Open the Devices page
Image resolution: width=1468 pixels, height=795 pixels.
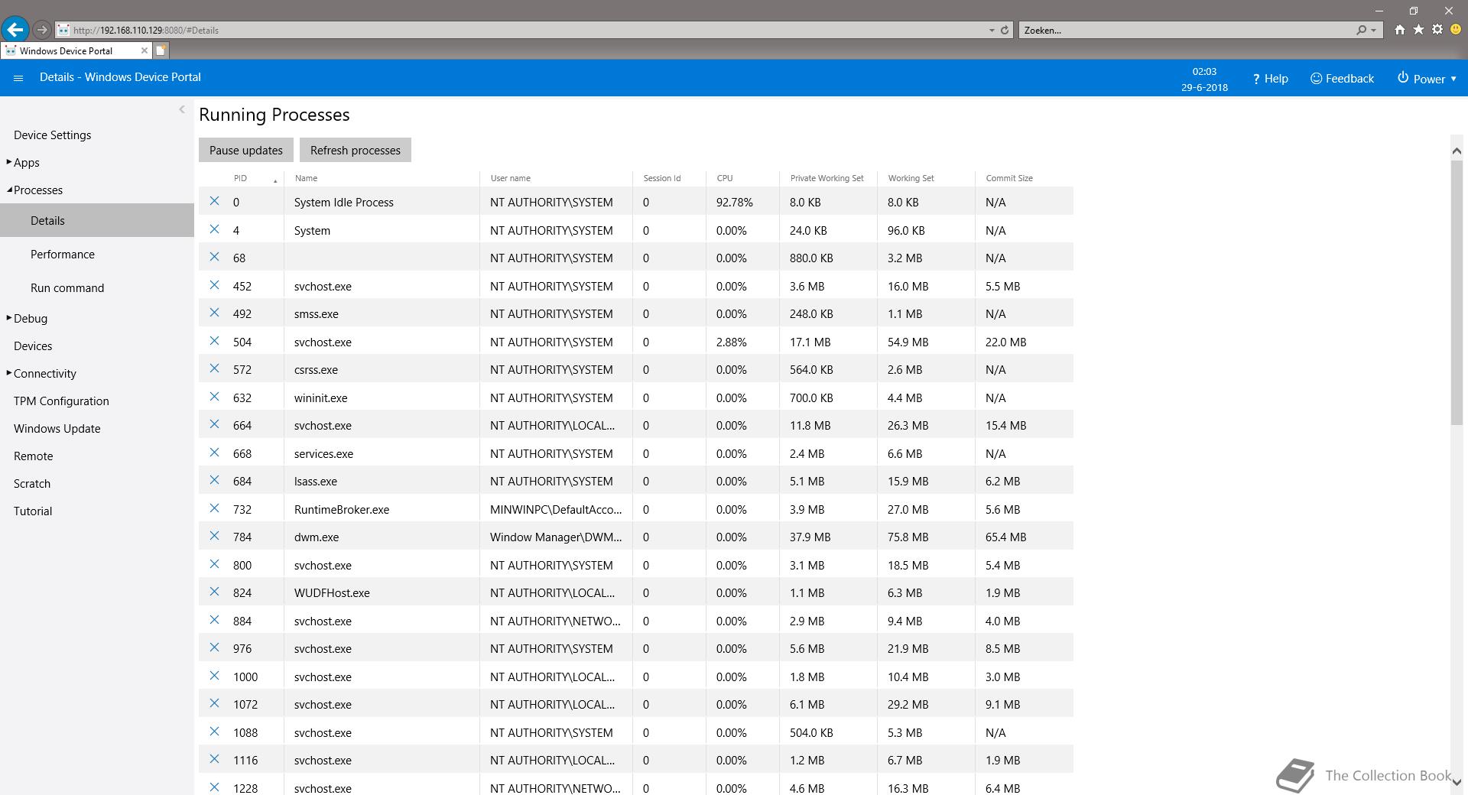(33, 346)
